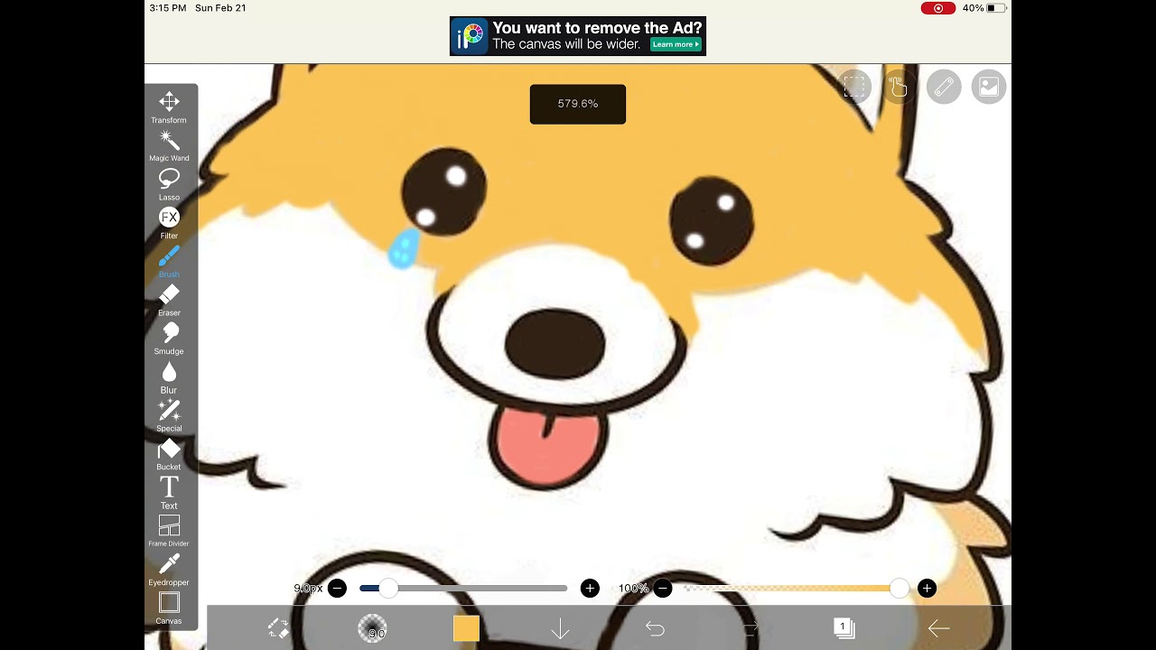Select the Brush tool
1156x650 pixels.
[169, 262]
